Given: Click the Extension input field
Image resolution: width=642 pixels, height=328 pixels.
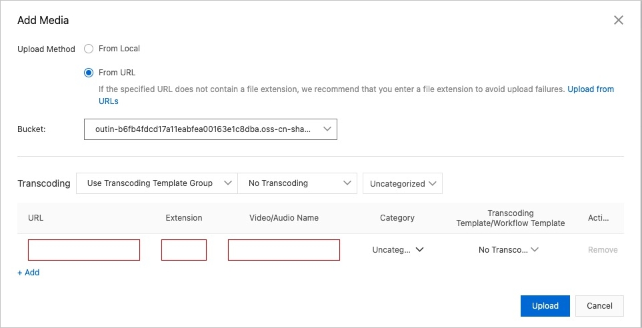Looking at the screenshot, I should (184, 250).
